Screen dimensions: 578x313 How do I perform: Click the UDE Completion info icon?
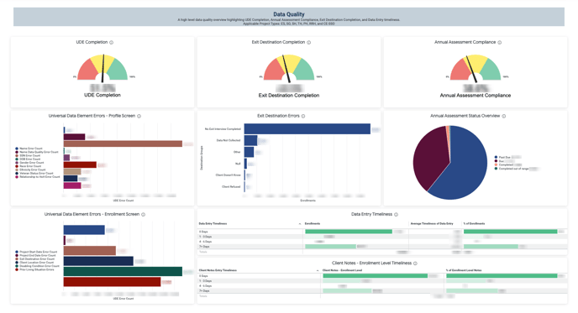coord(112,42)
